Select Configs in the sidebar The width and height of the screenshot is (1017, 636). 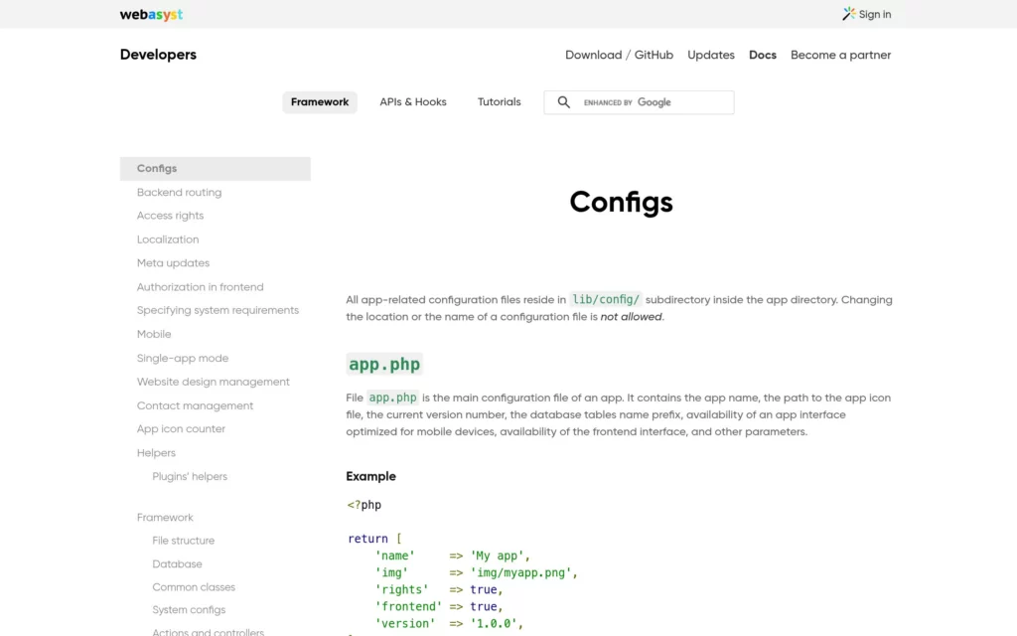[216, 169]
